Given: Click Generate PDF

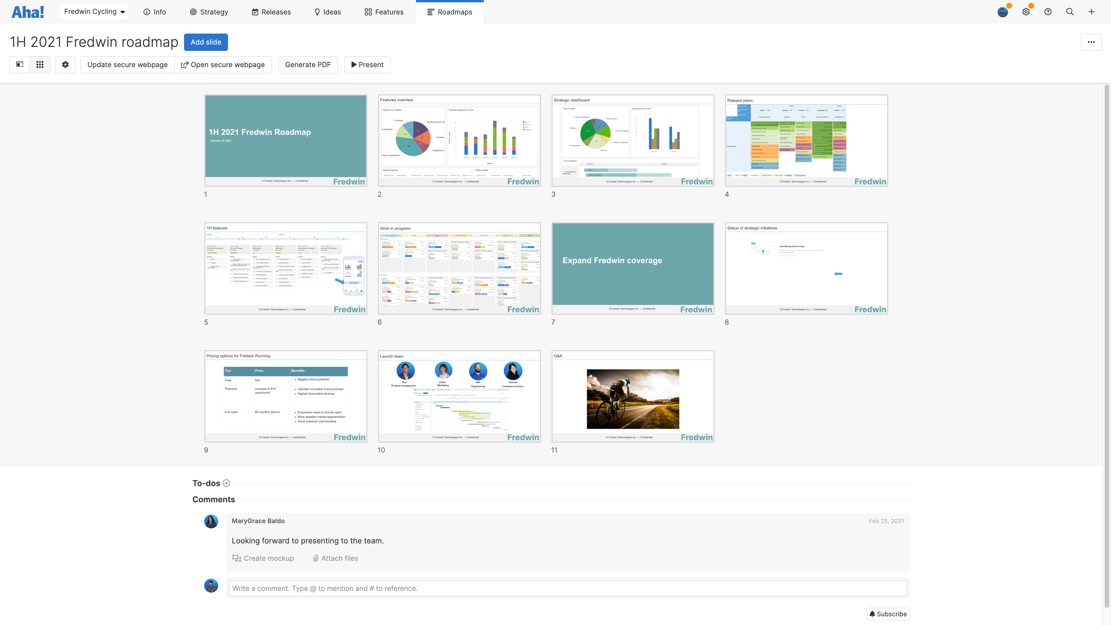Looking at the screenshot, I should (308, 65).
